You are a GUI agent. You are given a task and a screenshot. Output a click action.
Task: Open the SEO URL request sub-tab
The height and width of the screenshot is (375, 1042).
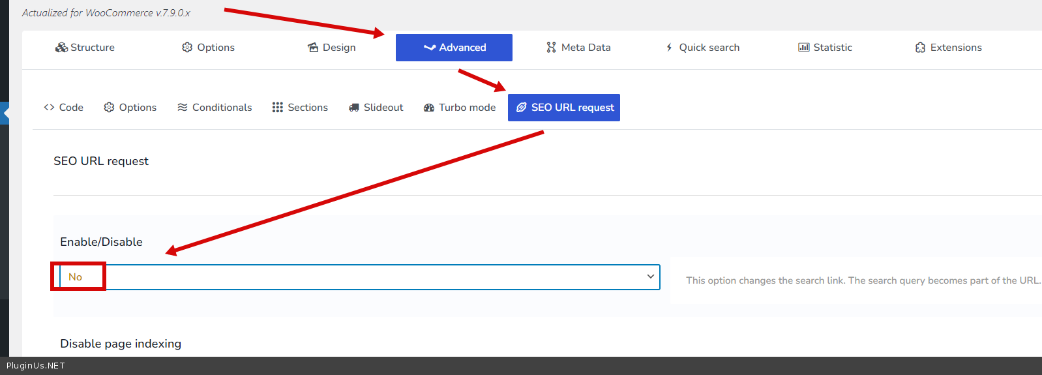click(564, 108)
